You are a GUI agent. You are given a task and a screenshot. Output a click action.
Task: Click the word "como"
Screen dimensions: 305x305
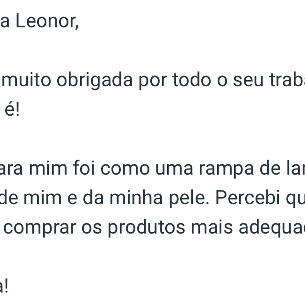coord(125,168)
